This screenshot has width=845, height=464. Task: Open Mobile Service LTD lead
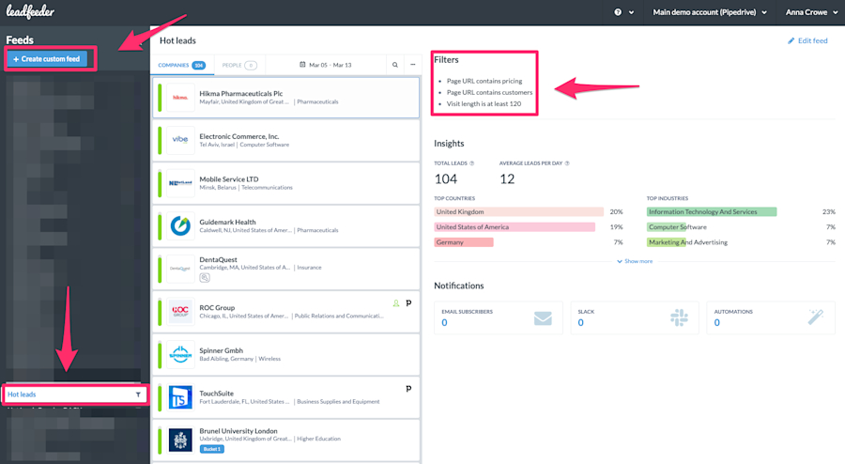285,183
